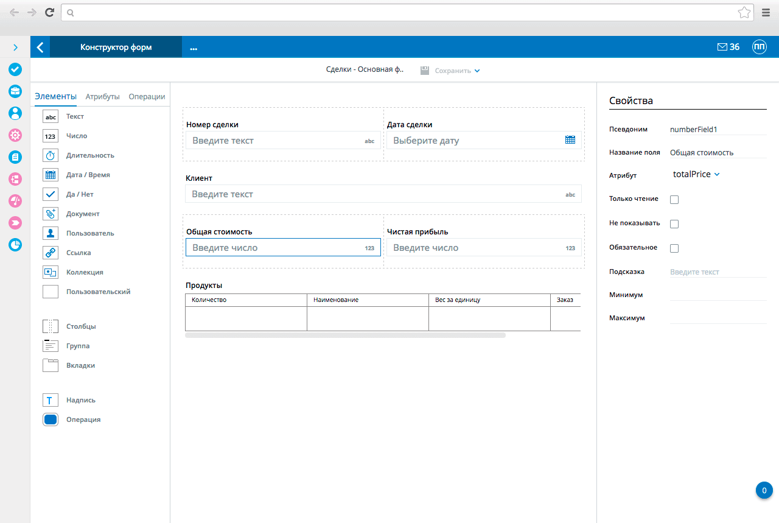This screenshot has height=523, width=779.
Task: Select the Вкладки tabs layout icon
Action: click(x=51, y=365)
